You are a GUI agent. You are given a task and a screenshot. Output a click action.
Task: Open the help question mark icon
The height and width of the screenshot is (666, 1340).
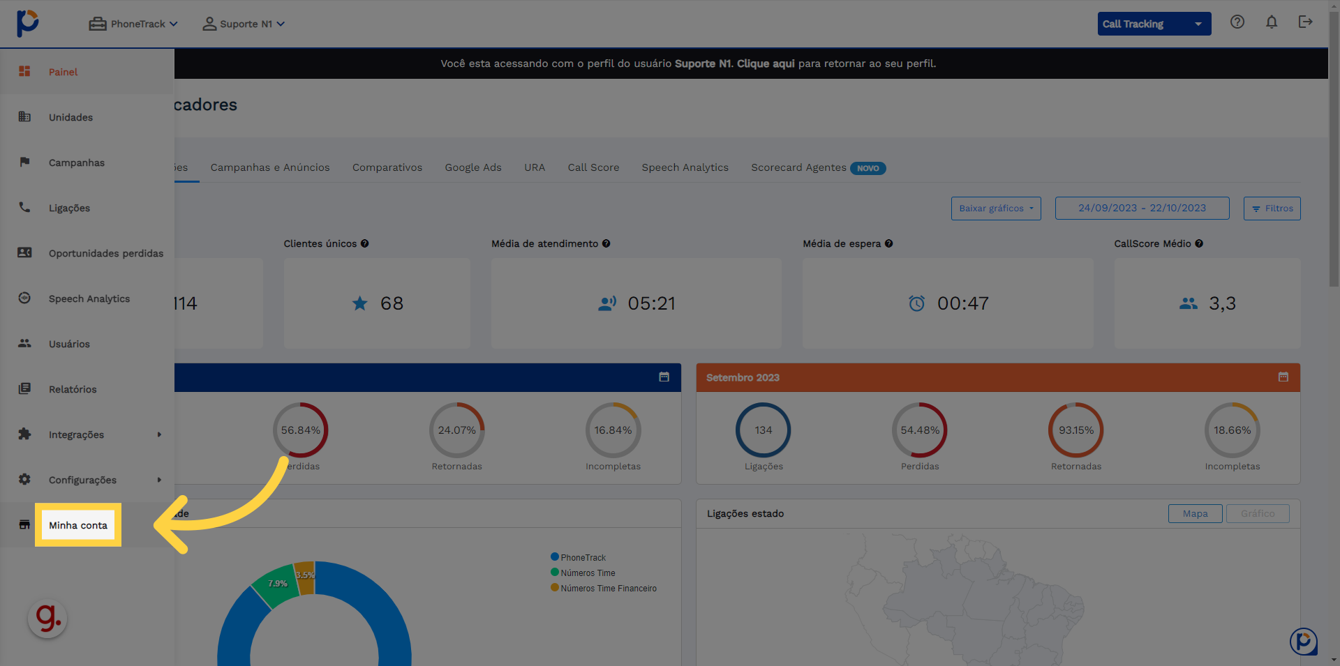[x=1237, y=22]
